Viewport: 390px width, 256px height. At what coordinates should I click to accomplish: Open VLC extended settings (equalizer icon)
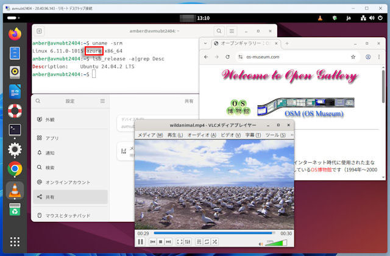click(188, 242)
